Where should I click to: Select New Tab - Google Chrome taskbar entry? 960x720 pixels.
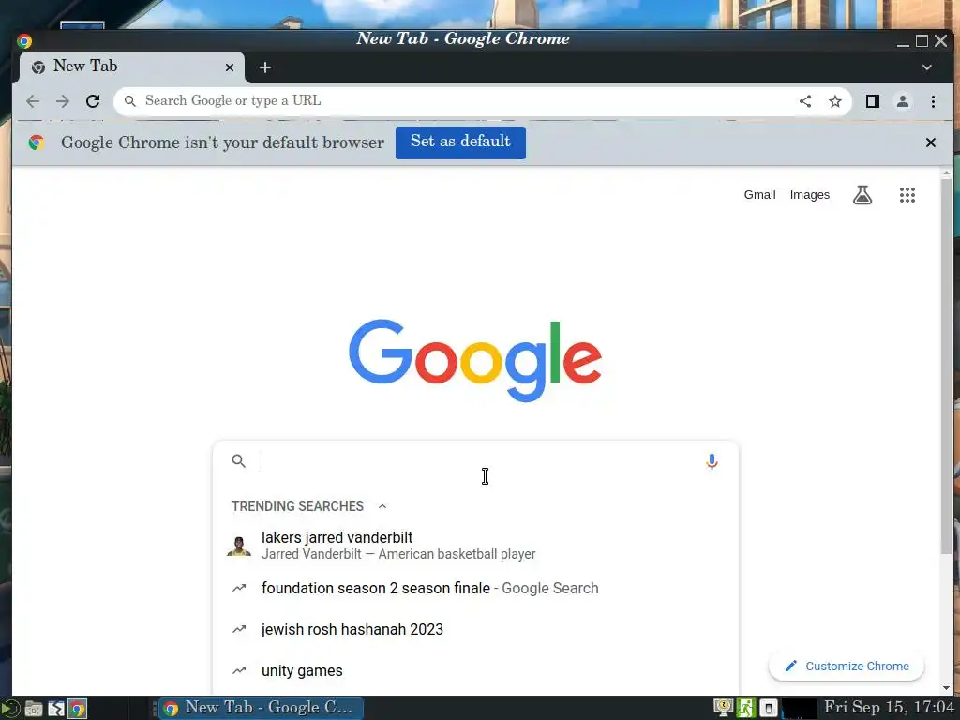pyautogui.click(x=262, y=709)
